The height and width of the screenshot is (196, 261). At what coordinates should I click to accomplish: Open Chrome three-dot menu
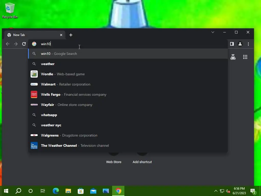[248, 44]
